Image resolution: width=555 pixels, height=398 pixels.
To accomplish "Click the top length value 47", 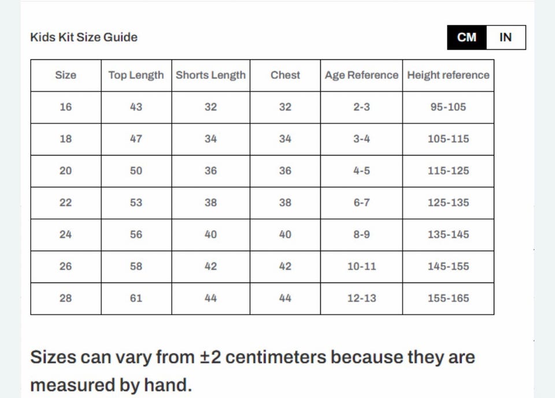I will point(136,139).
